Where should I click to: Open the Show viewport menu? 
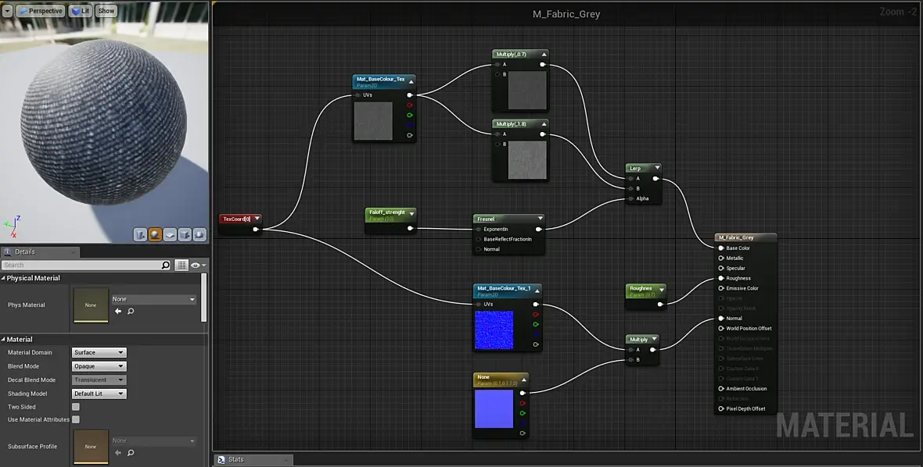click(106, 11)
